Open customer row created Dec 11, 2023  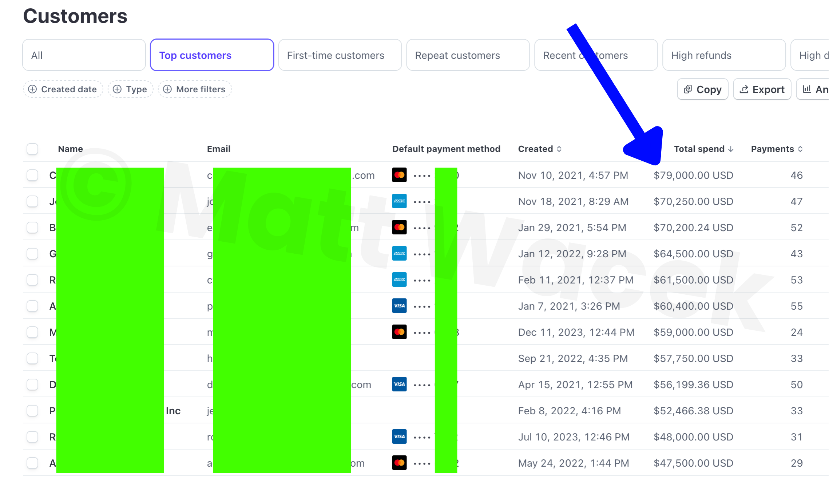576,332
